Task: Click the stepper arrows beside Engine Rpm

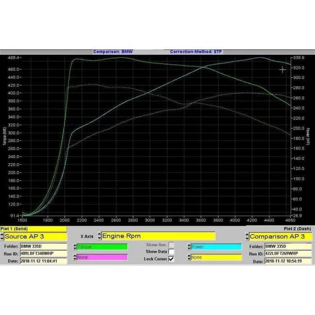Action: coord(99,236)
